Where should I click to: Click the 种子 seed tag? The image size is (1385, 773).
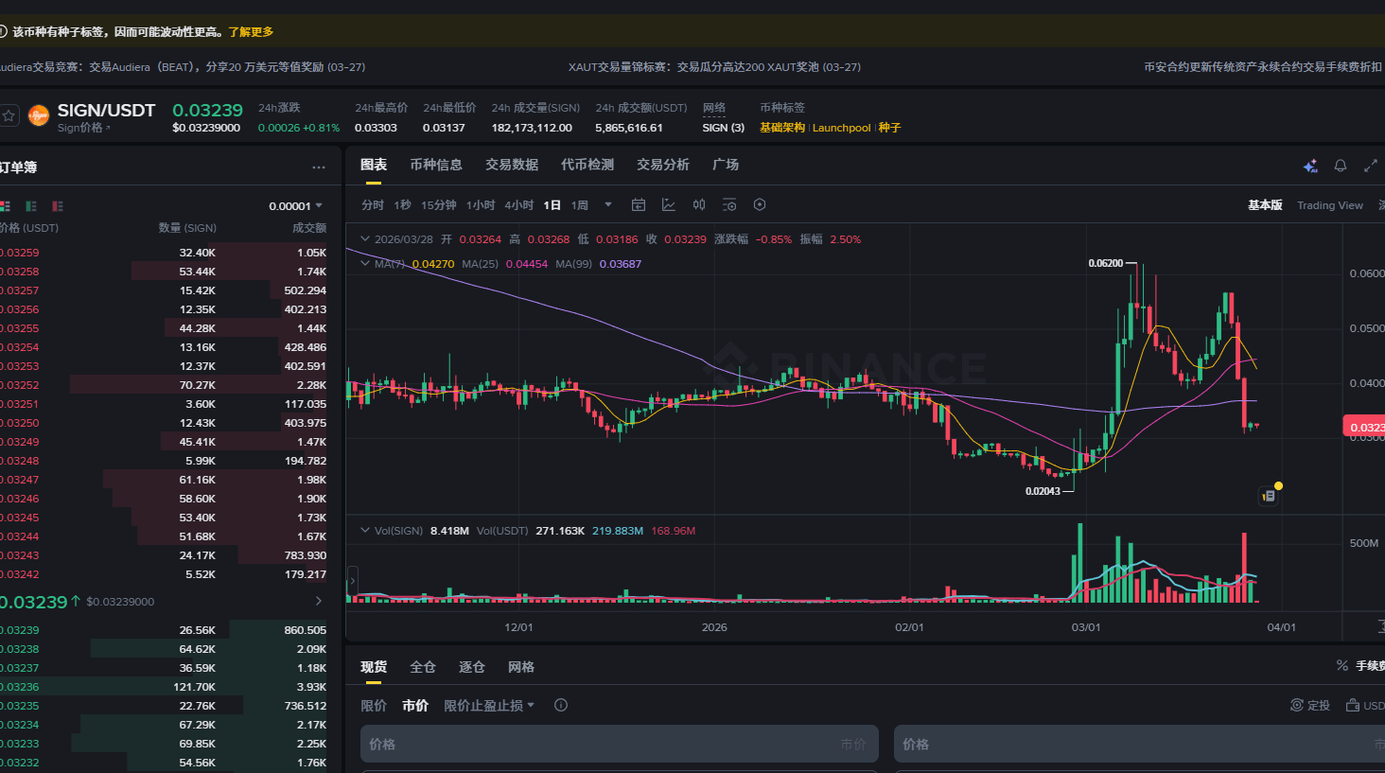(889, 128)
